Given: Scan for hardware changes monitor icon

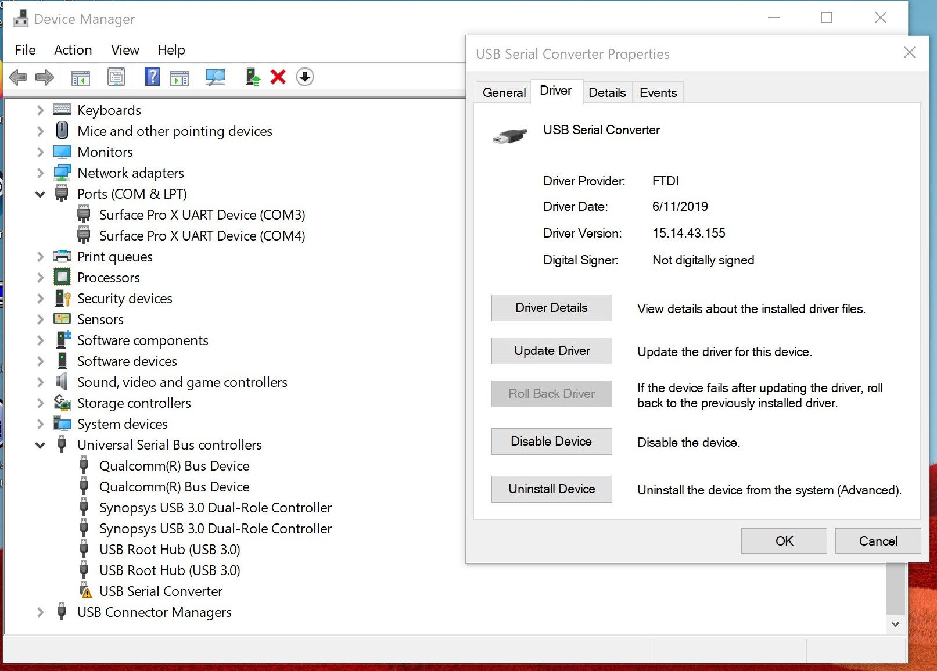Looking at the screenshot, I should [x=216, y=77].
